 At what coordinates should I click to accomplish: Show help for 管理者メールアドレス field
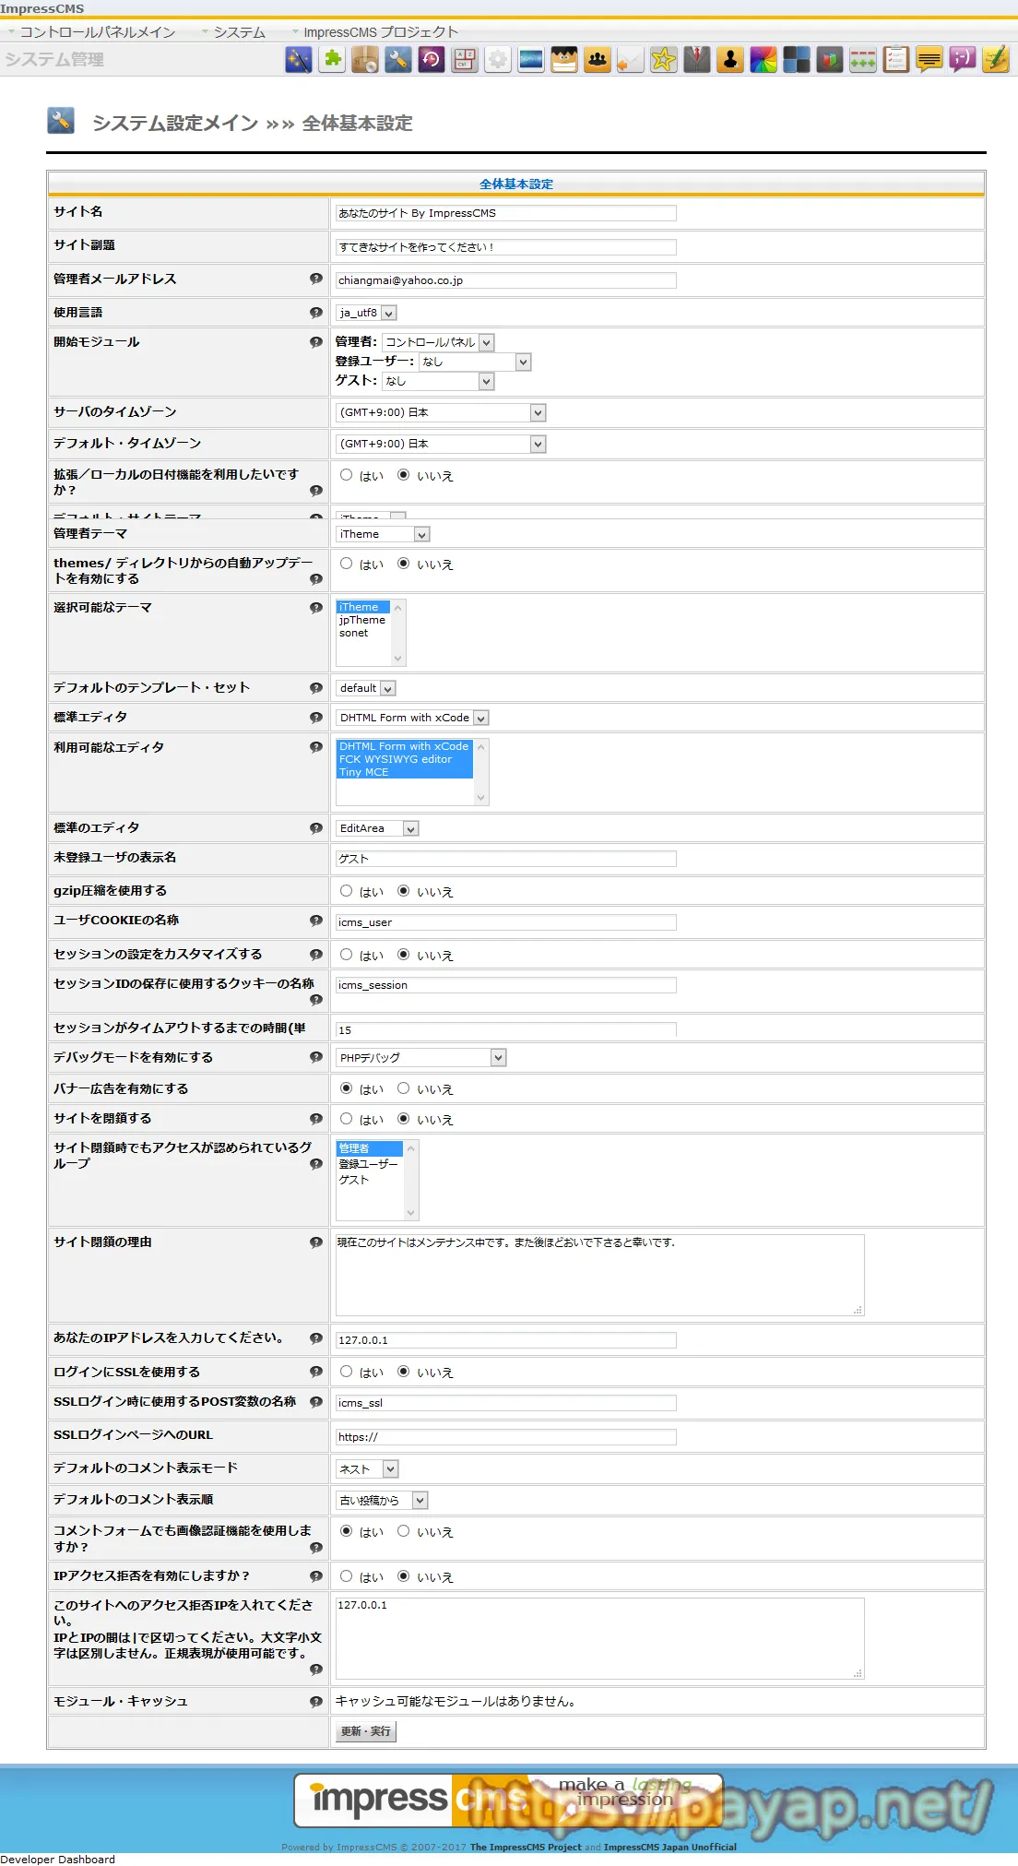point(316,279)
